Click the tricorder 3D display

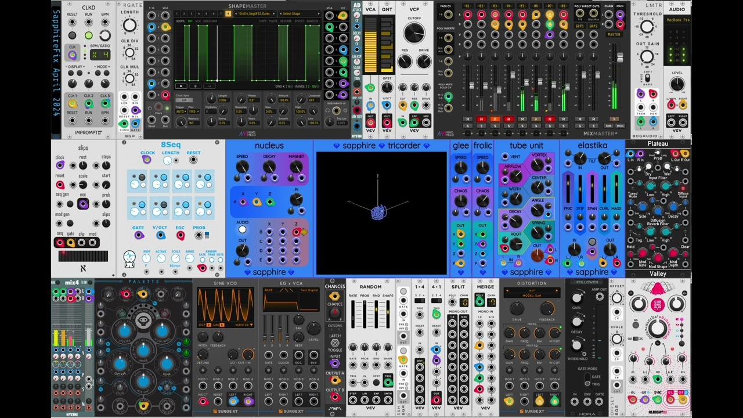click(x=381, y=212)
